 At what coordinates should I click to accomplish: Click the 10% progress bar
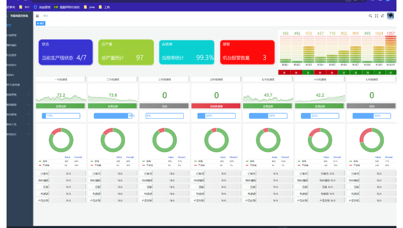[61, 116]
